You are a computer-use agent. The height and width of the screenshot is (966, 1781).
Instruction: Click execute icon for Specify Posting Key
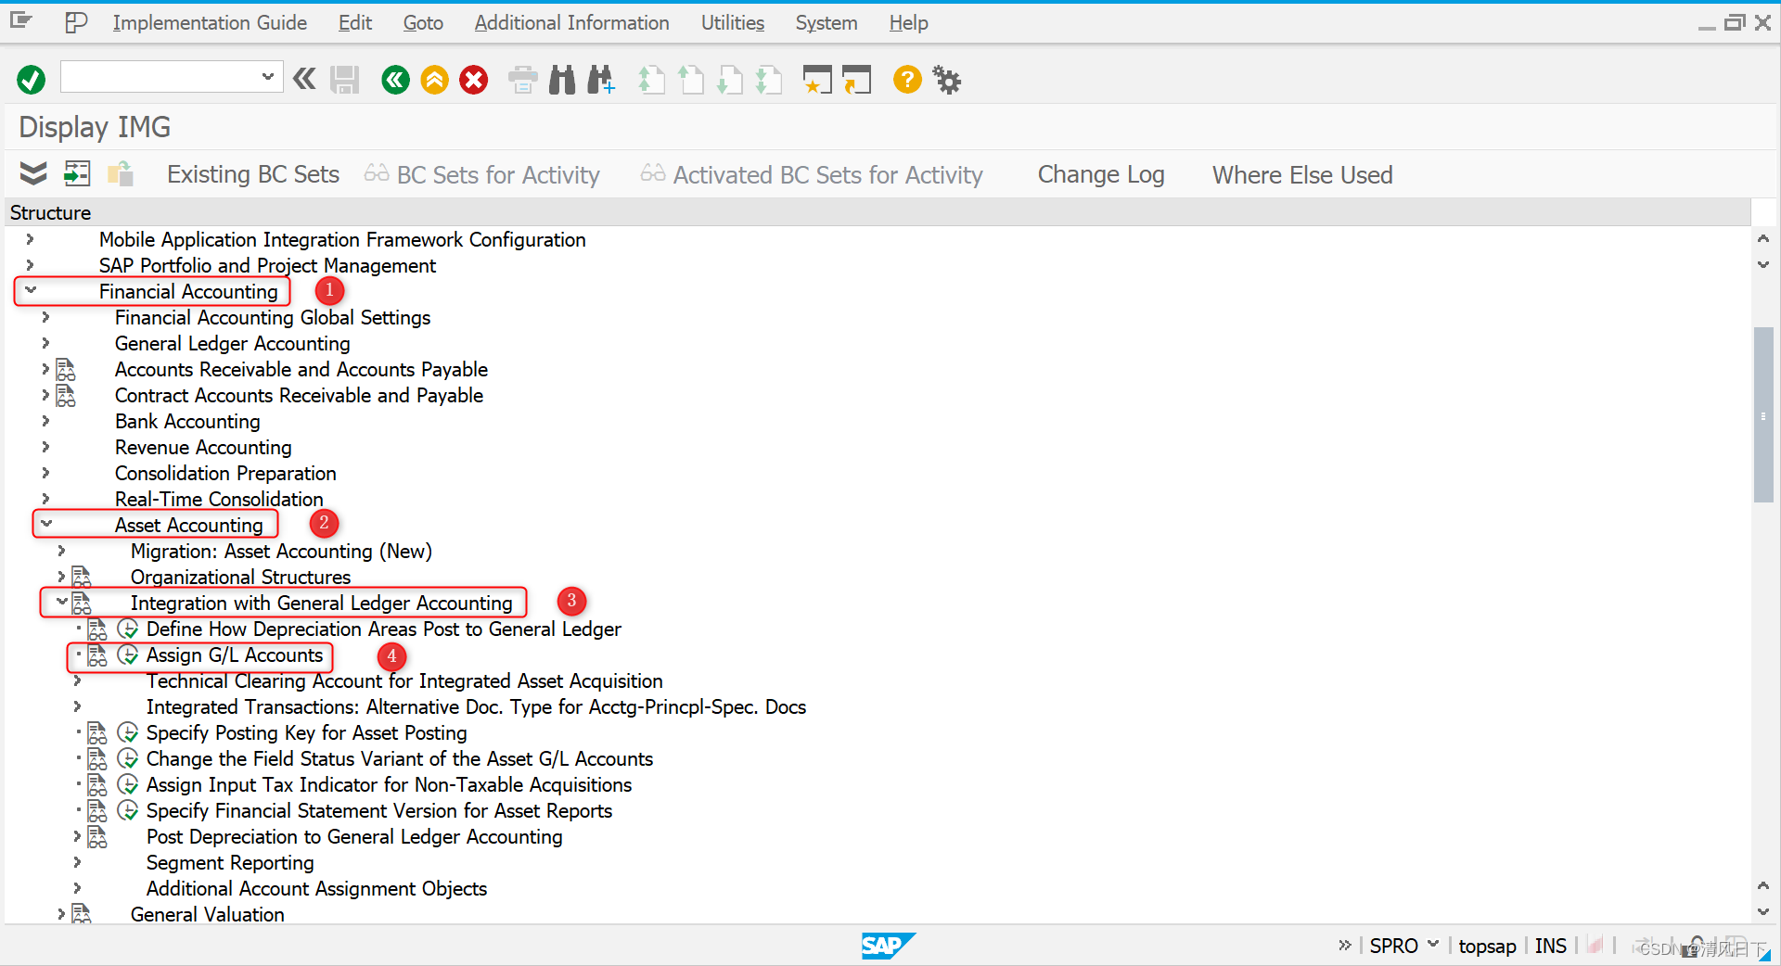coord(128,732)
